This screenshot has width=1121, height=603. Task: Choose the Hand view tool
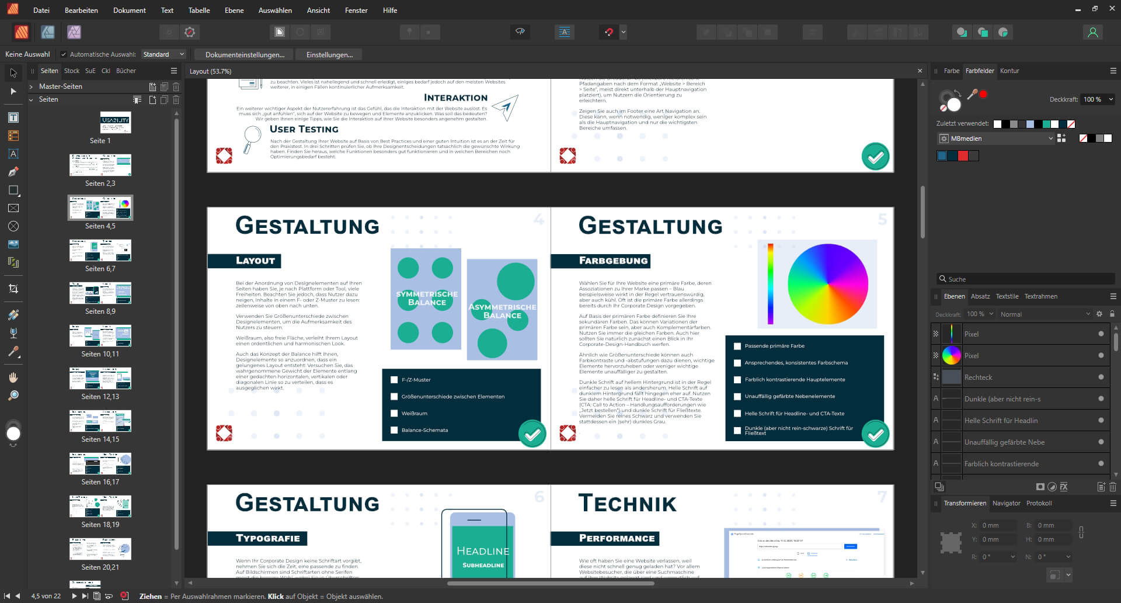click(13, 377)
